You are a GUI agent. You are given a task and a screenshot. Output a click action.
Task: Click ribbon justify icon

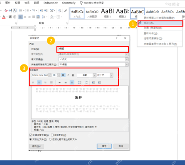tap(34, 17)
